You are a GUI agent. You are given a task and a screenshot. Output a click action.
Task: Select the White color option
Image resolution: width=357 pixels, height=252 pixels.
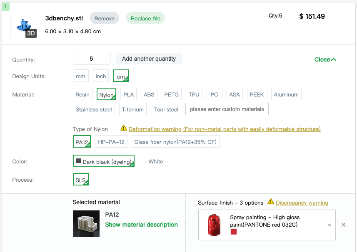[152, 161]
